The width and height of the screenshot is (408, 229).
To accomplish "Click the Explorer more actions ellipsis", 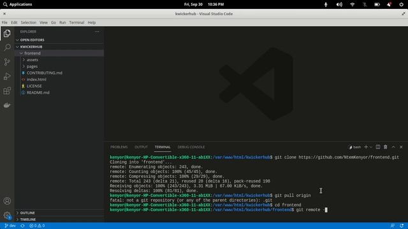I will coord(97,32).
